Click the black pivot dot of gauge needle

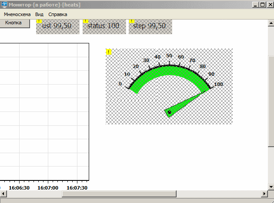point(169,112)
